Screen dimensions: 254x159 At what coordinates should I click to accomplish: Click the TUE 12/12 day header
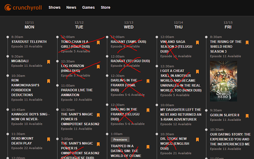pyautogui.click(x=79, y=25)
